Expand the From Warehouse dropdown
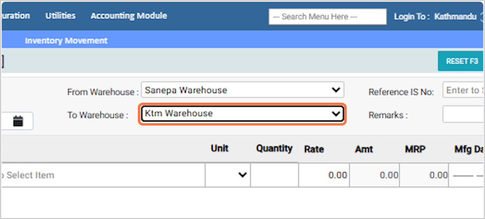The width and height of the screenshot is (485, 219). (242, 90)
